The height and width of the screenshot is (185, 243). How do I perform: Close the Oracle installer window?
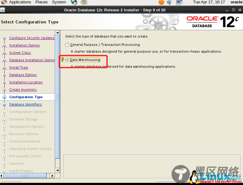pyautogui.click(x=240, y=10)
